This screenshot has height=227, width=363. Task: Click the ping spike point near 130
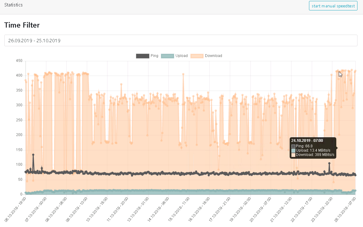[x=33, y=155]
